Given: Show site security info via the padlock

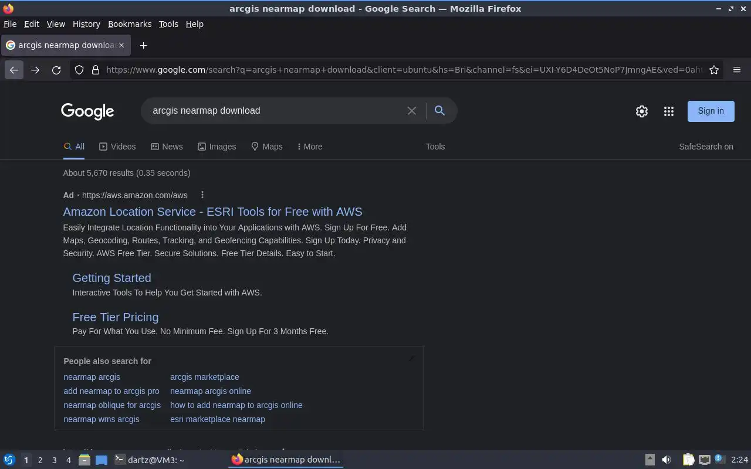Looking at the screenshot, I should click(x=96, y=70).
